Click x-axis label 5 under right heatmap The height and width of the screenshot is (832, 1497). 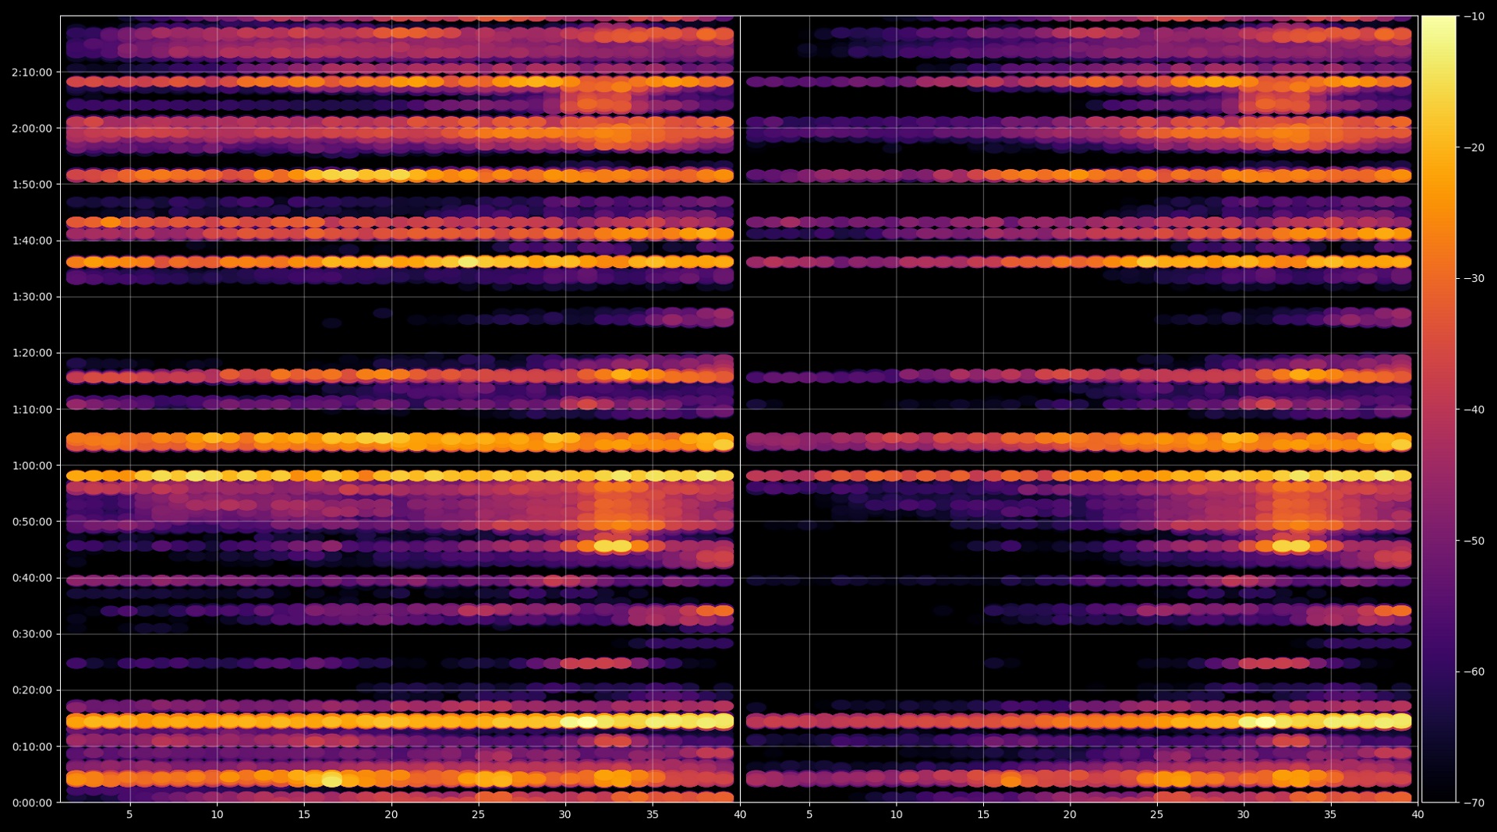[x=809, y=815]
